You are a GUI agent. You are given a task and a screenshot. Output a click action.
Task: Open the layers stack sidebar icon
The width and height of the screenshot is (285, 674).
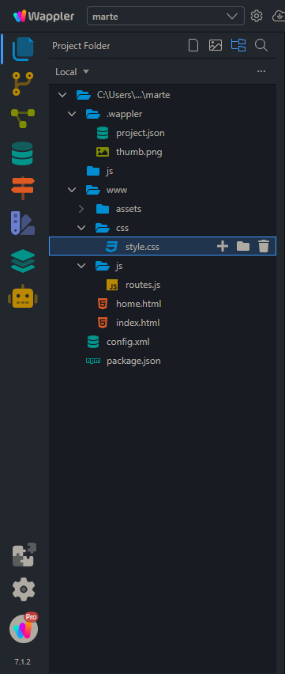click(x=23, y=261)
